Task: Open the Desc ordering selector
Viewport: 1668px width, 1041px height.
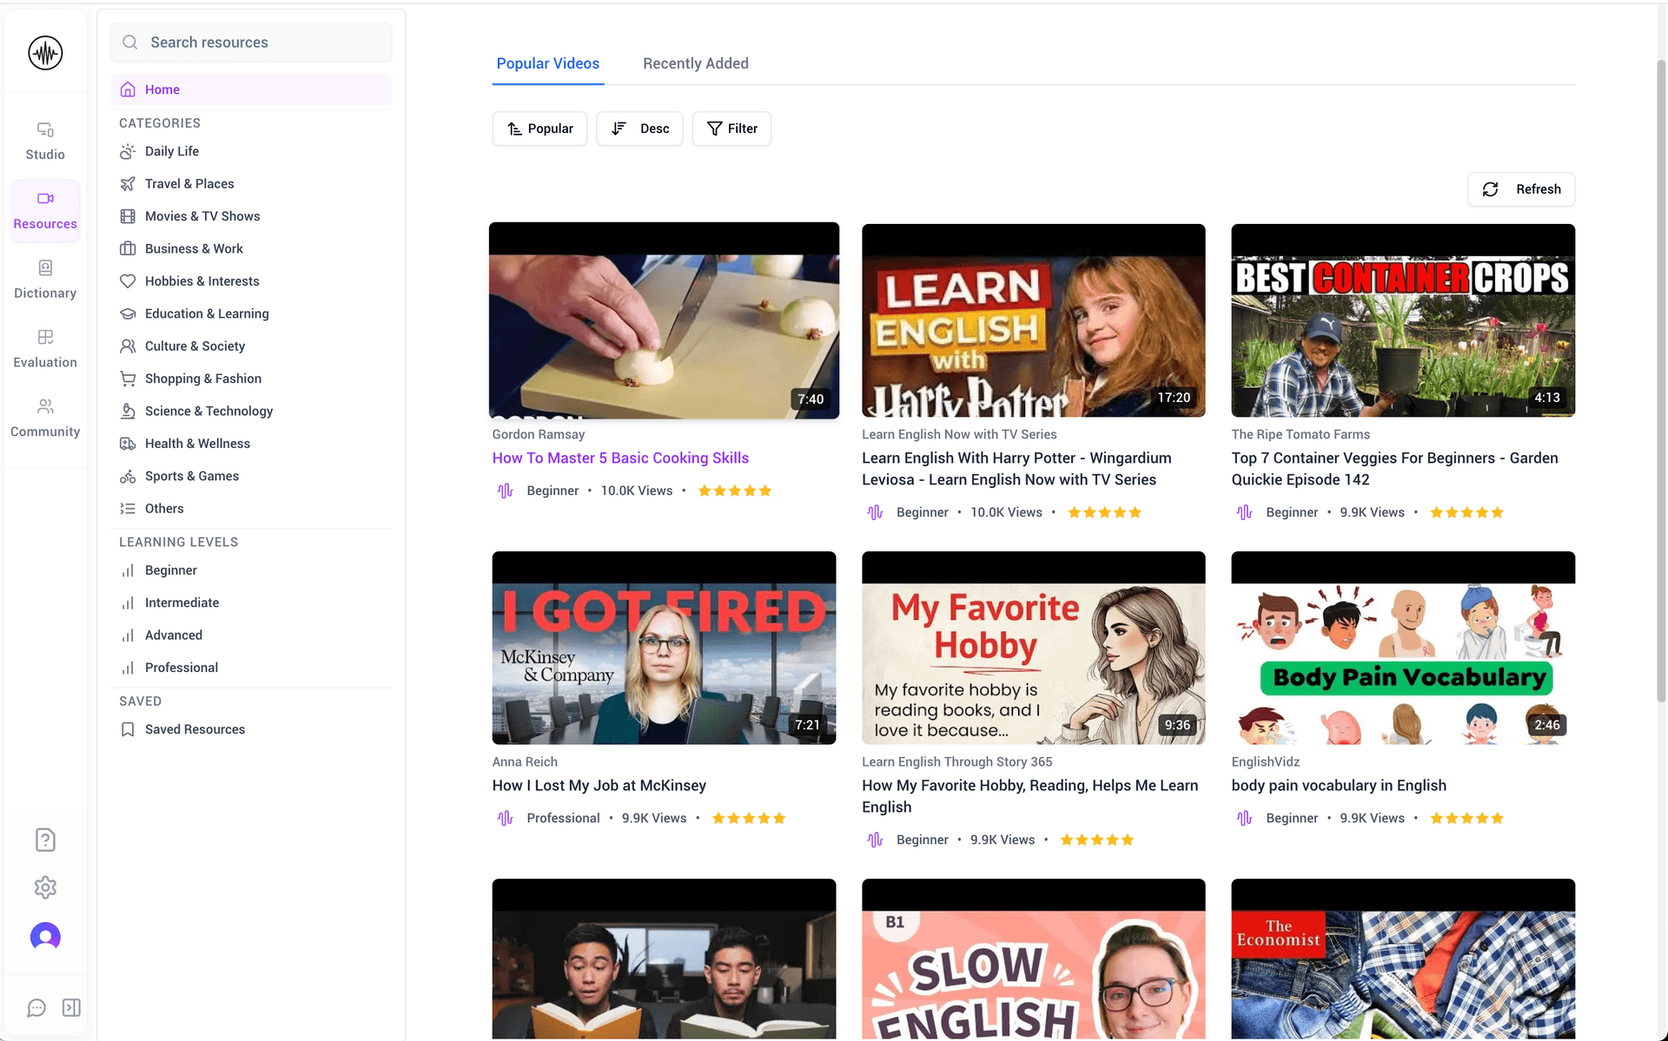Action: (639, 128)
